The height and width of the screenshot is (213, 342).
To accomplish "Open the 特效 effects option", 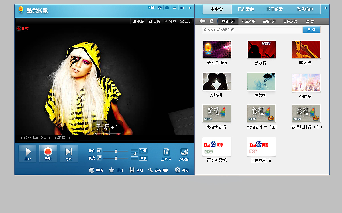I will pos(170,21).
